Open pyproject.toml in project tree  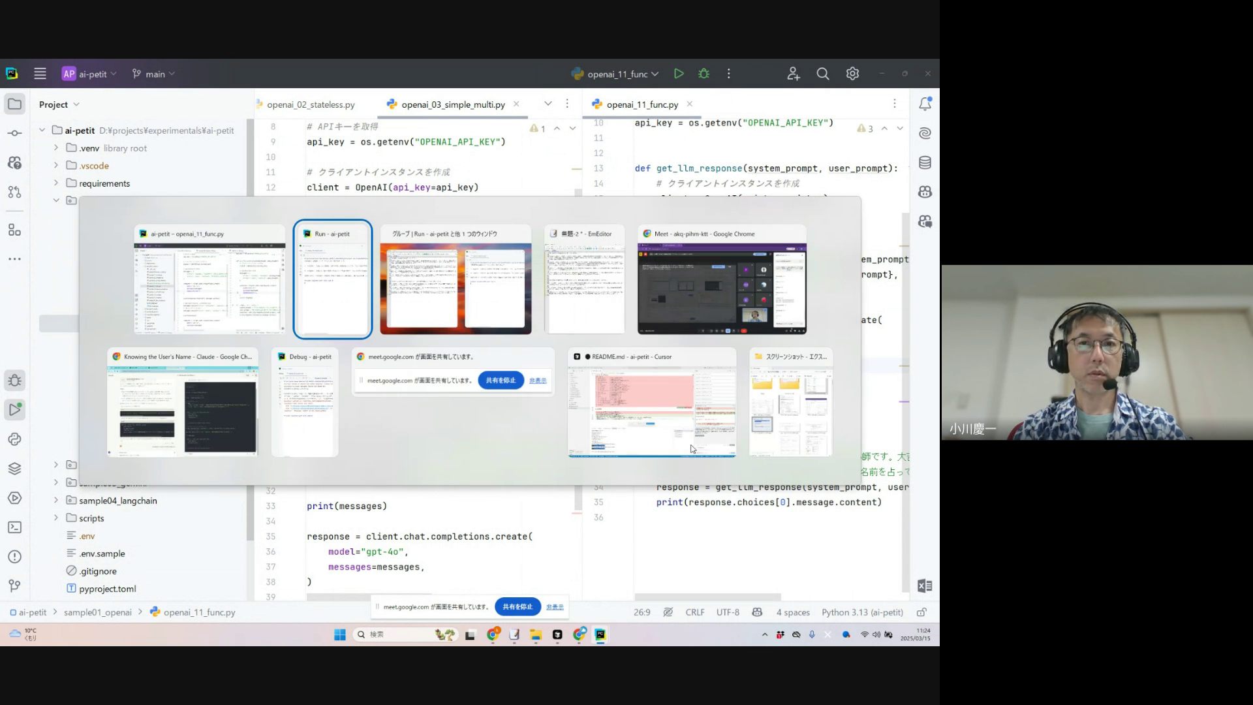click(107, 589)
